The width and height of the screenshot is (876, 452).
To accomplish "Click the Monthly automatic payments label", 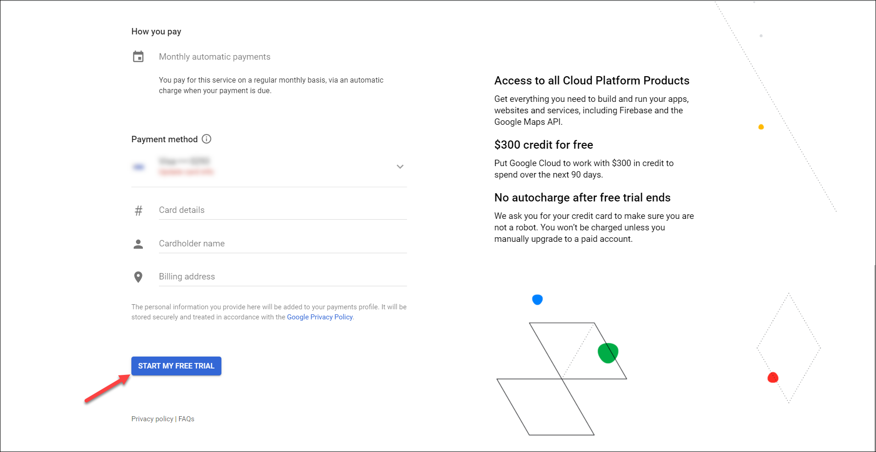I will click(215, 57).
